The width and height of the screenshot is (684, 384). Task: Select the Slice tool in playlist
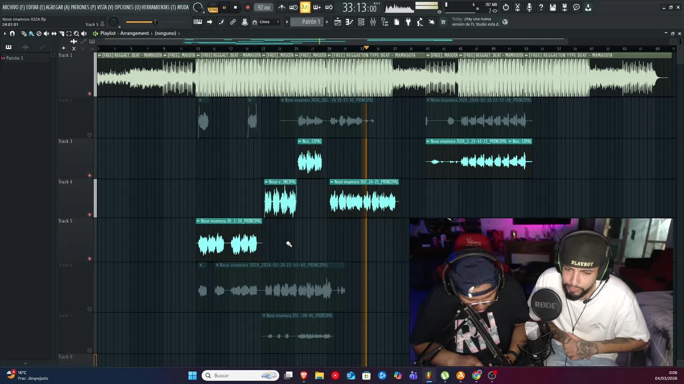[61, 34]
